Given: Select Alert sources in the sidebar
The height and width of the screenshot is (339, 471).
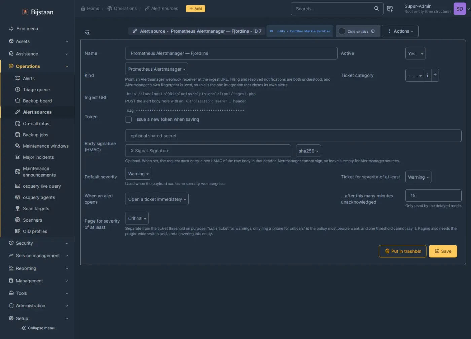Looking at the screenshot, I should tap(37, 112).
